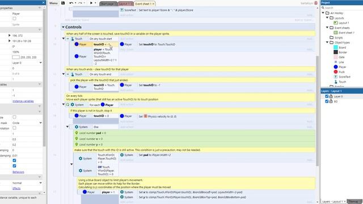Collapse the 'For each Player' event
363x204 pixels.
pos(64,104)
